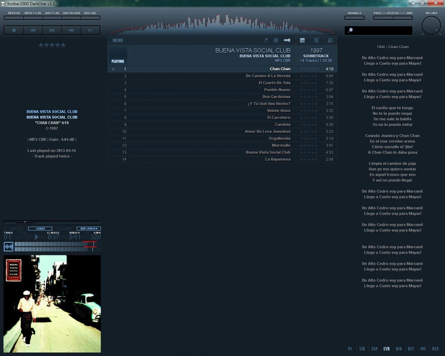
Task: Set rating stars above track info
Action: point(52,45)
